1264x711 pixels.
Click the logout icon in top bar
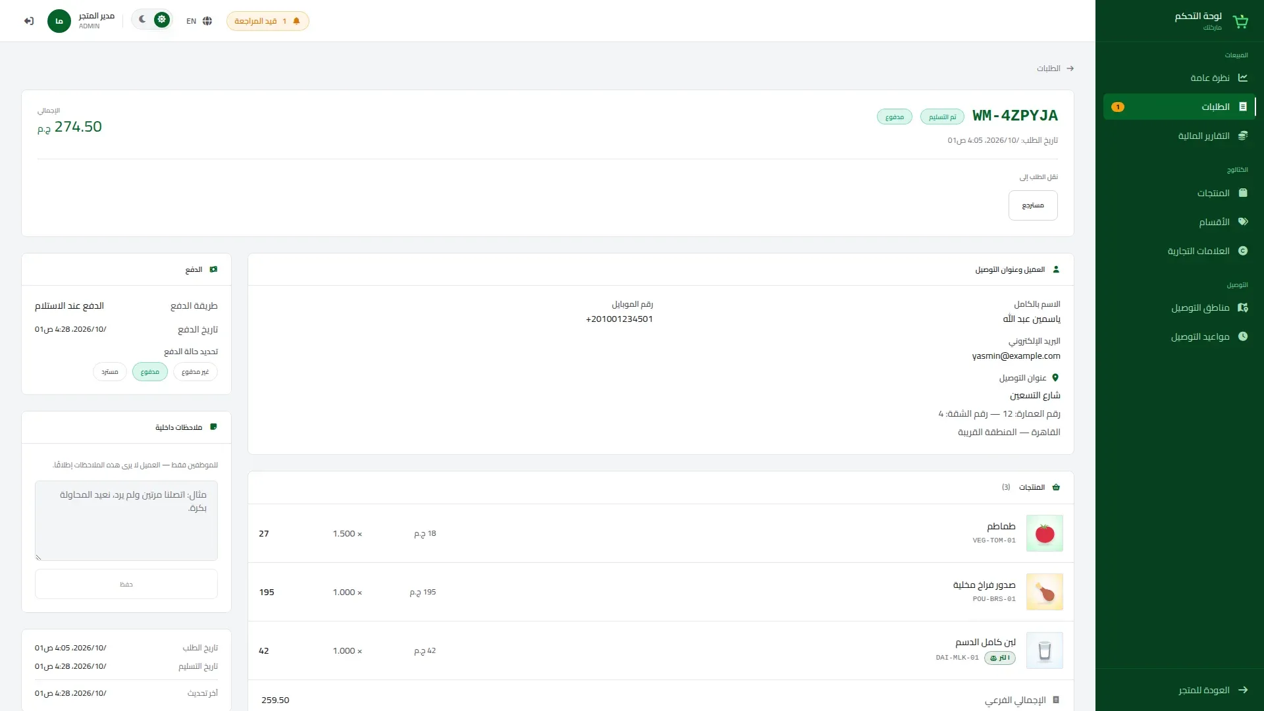[x=28, y=21]
